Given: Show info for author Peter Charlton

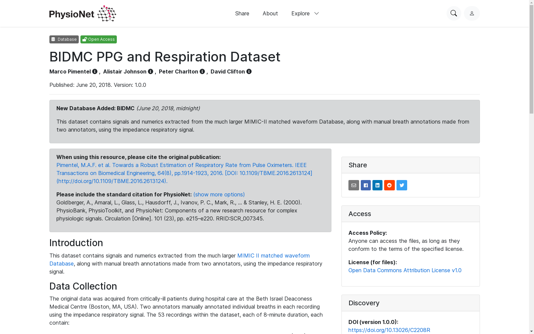Looking at the screenshot, I should [x=202, y=71].
